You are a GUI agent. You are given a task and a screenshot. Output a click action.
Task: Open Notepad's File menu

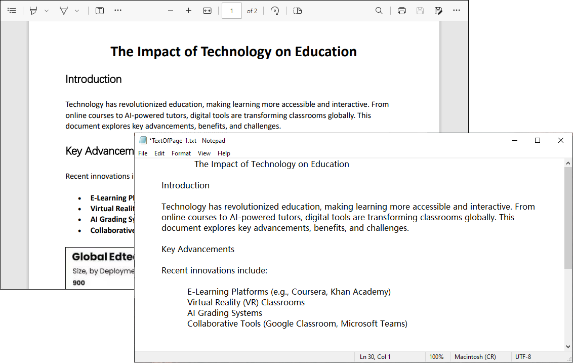pos(143,153)
